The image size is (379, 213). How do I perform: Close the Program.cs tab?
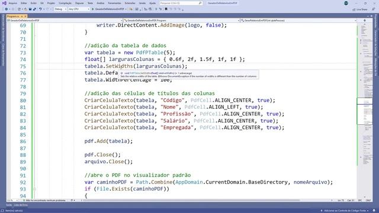(x=25, y=17)
